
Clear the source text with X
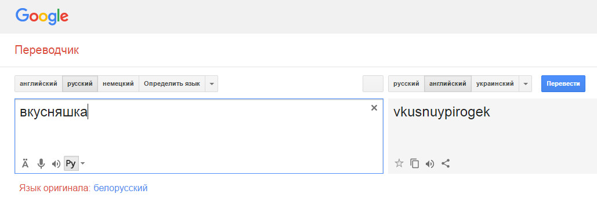coord(374,108)
